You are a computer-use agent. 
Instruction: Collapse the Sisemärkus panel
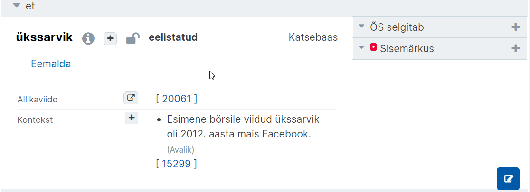(x=361, y=48)
